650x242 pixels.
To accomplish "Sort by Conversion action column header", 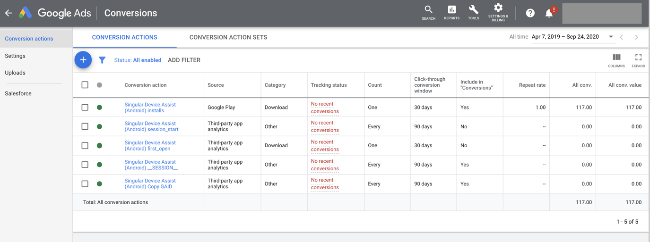I will click(x=146, y=85).
